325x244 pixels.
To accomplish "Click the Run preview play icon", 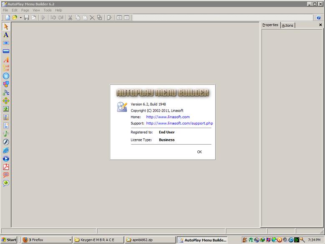I will coord(43,18).
